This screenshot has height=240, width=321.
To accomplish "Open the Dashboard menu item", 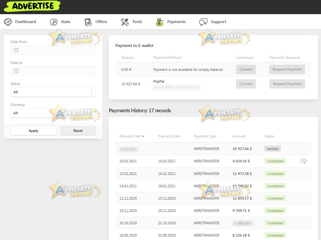I will pyautogui.click(x=25, y=22).
